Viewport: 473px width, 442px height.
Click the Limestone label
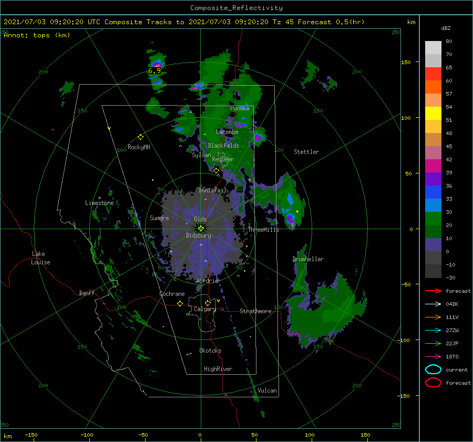(x=99, y=203)
